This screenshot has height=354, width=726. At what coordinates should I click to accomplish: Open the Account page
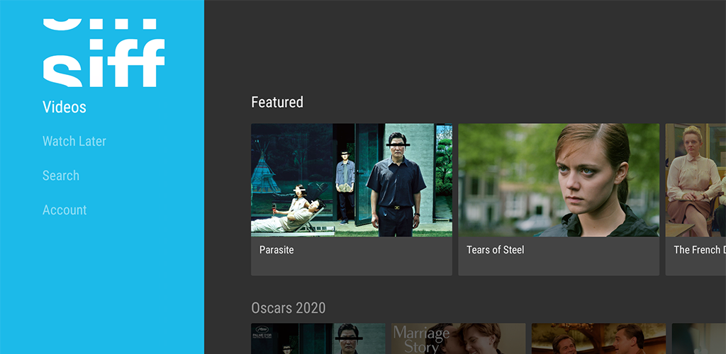[x=65, y=210]
